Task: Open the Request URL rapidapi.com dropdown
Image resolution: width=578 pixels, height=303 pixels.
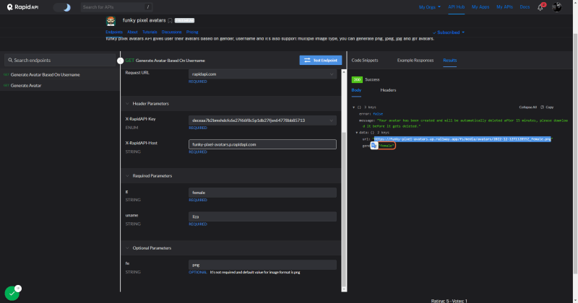Action: point(262,74)
